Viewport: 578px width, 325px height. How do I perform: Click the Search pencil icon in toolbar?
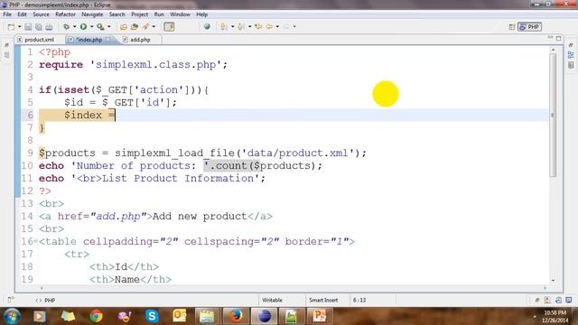pos(146,26)
